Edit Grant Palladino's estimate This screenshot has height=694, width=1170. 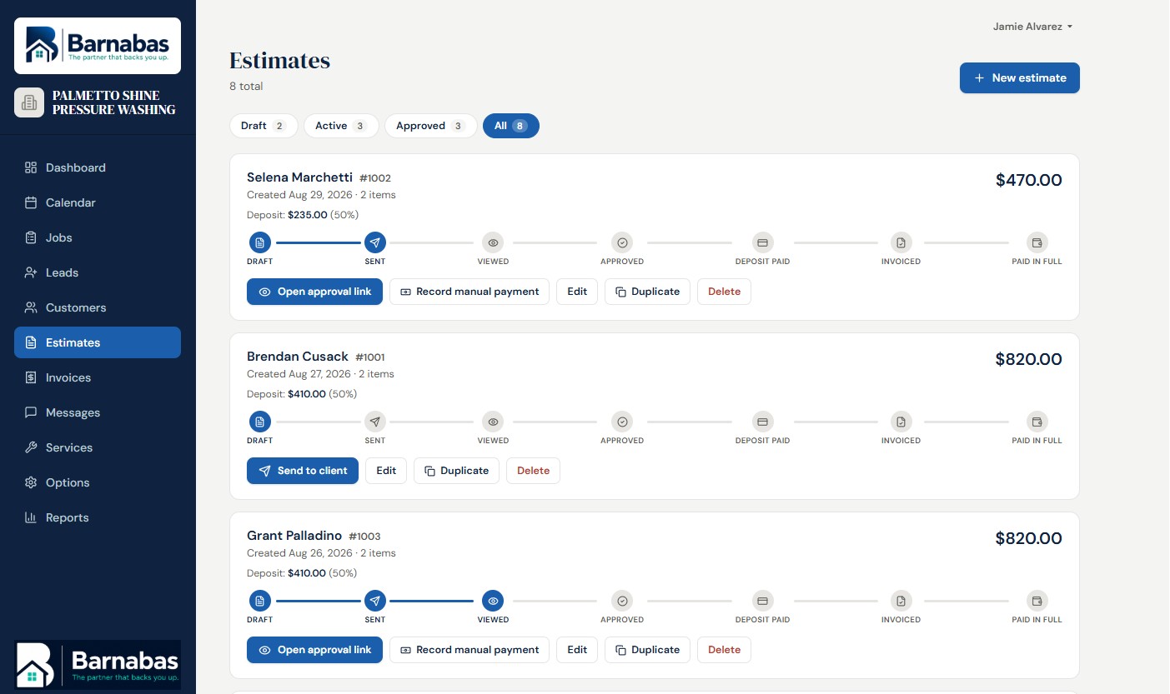577,650
